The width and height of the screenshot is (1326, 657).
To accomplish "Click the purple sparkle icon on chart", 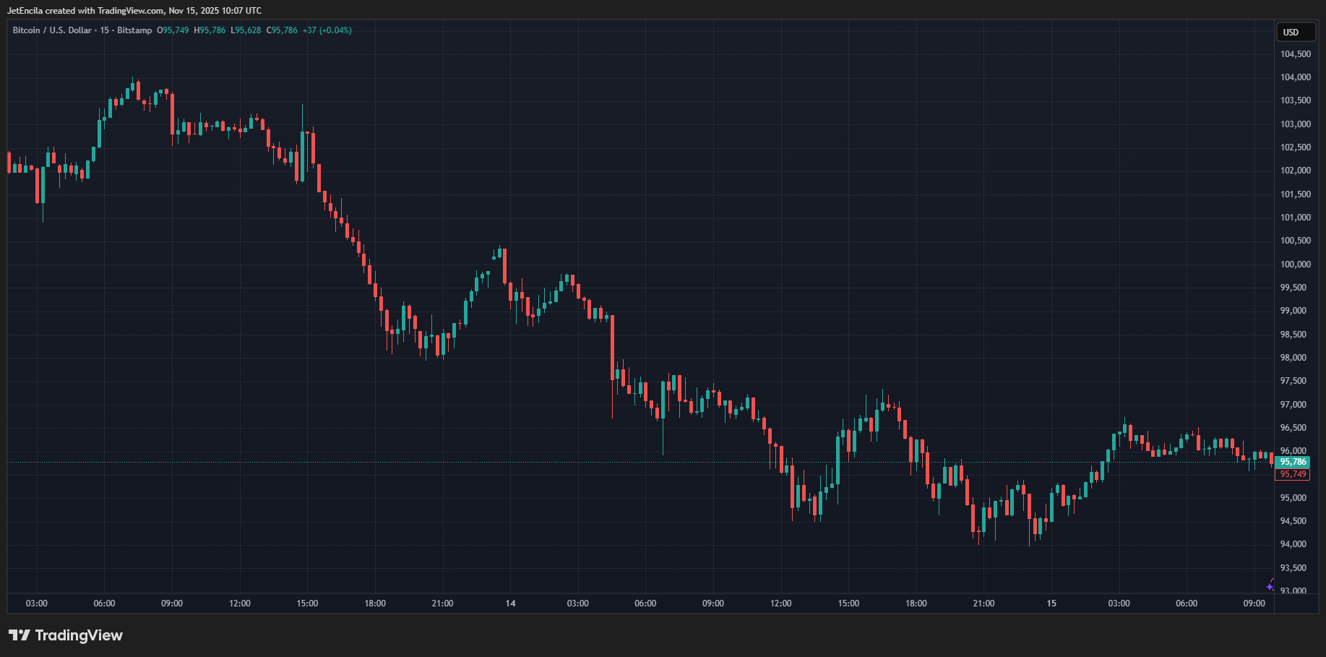I will [1270, 585].
